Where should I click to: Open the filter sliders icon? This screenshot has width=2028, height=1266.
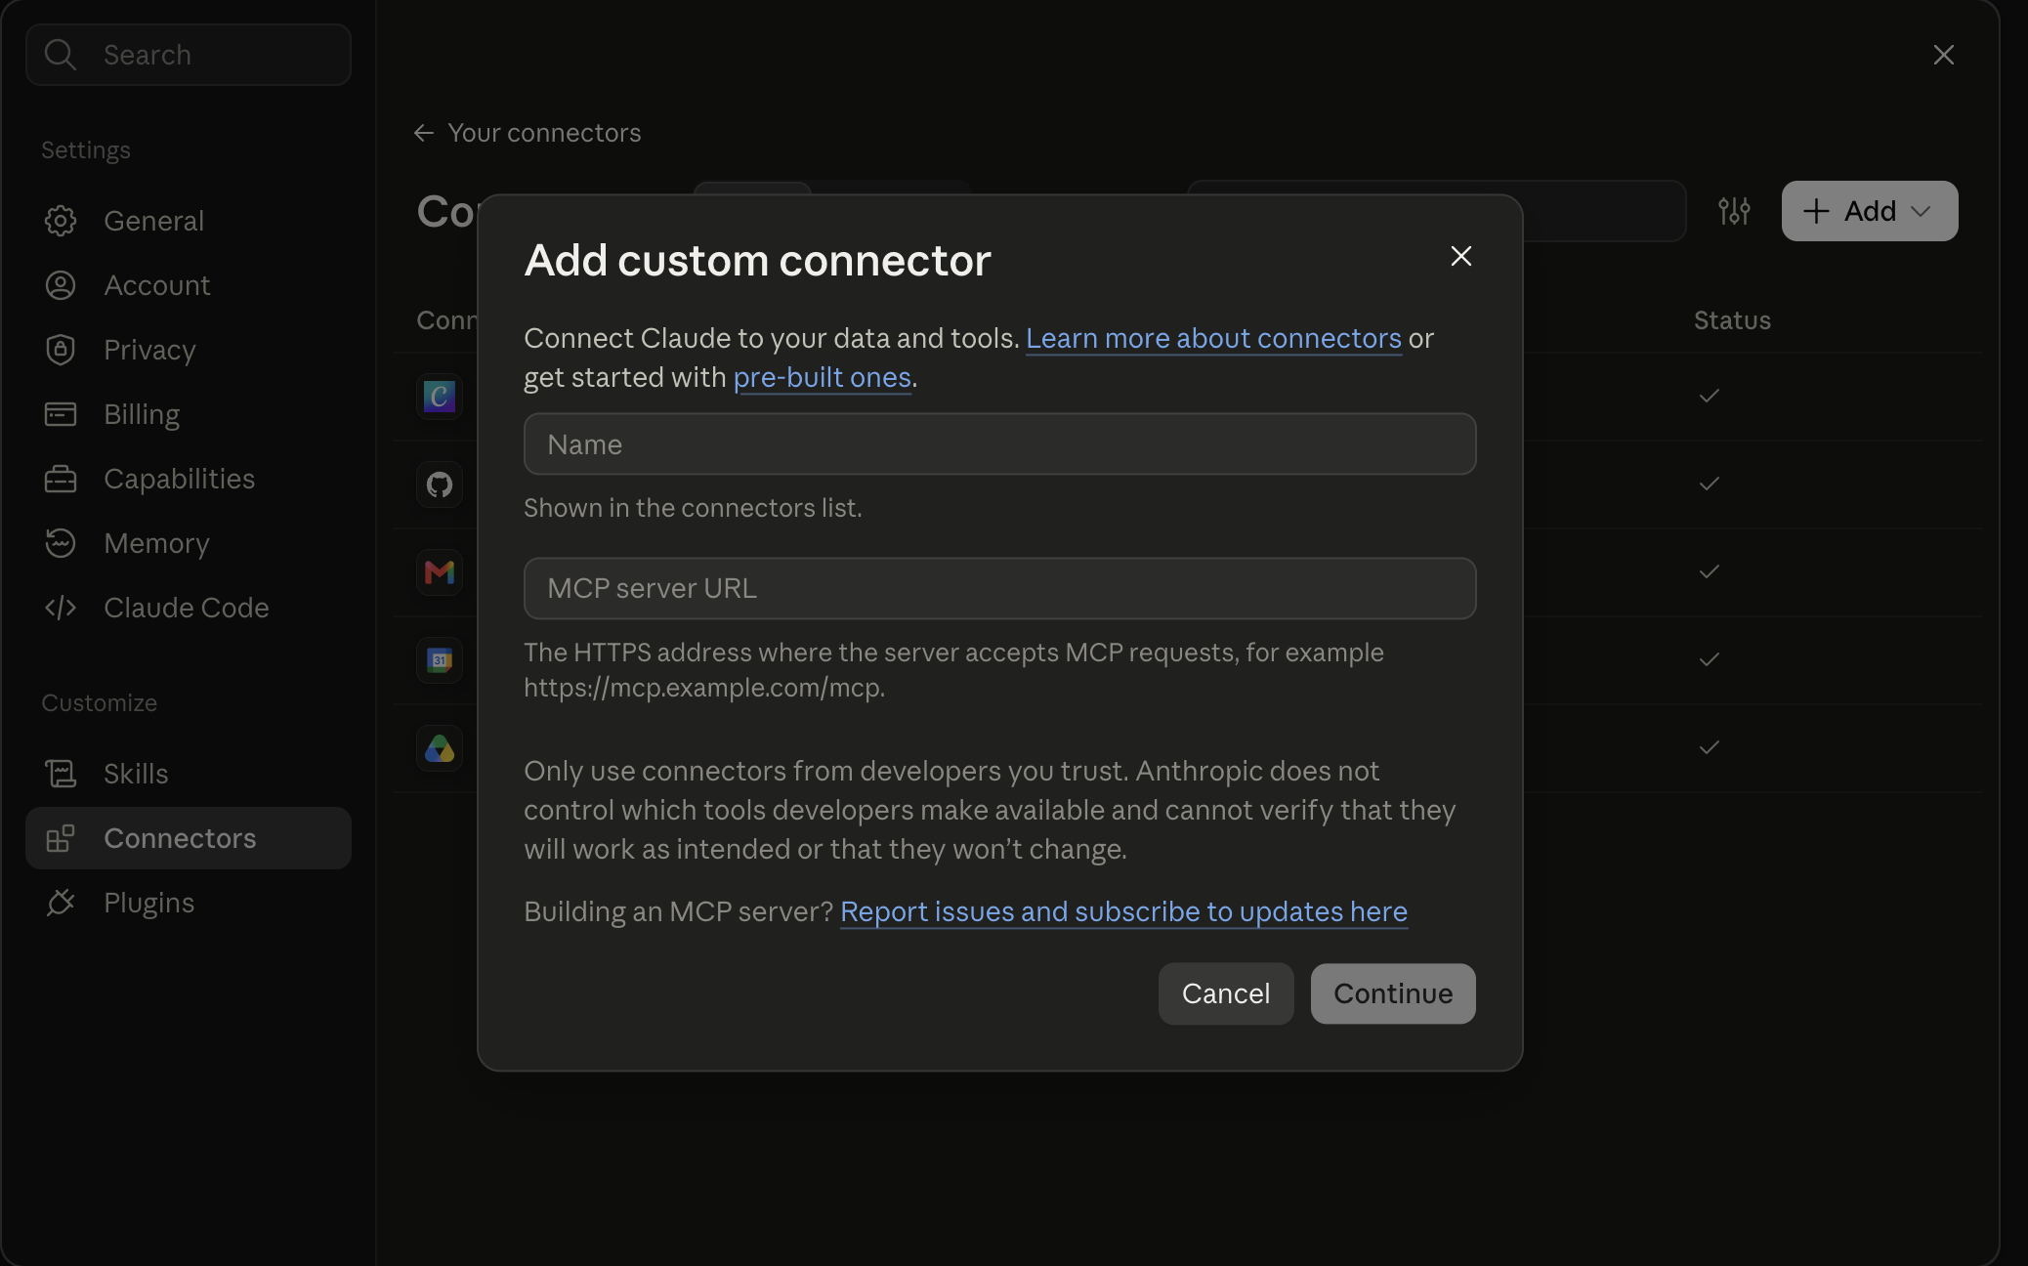1735,211
